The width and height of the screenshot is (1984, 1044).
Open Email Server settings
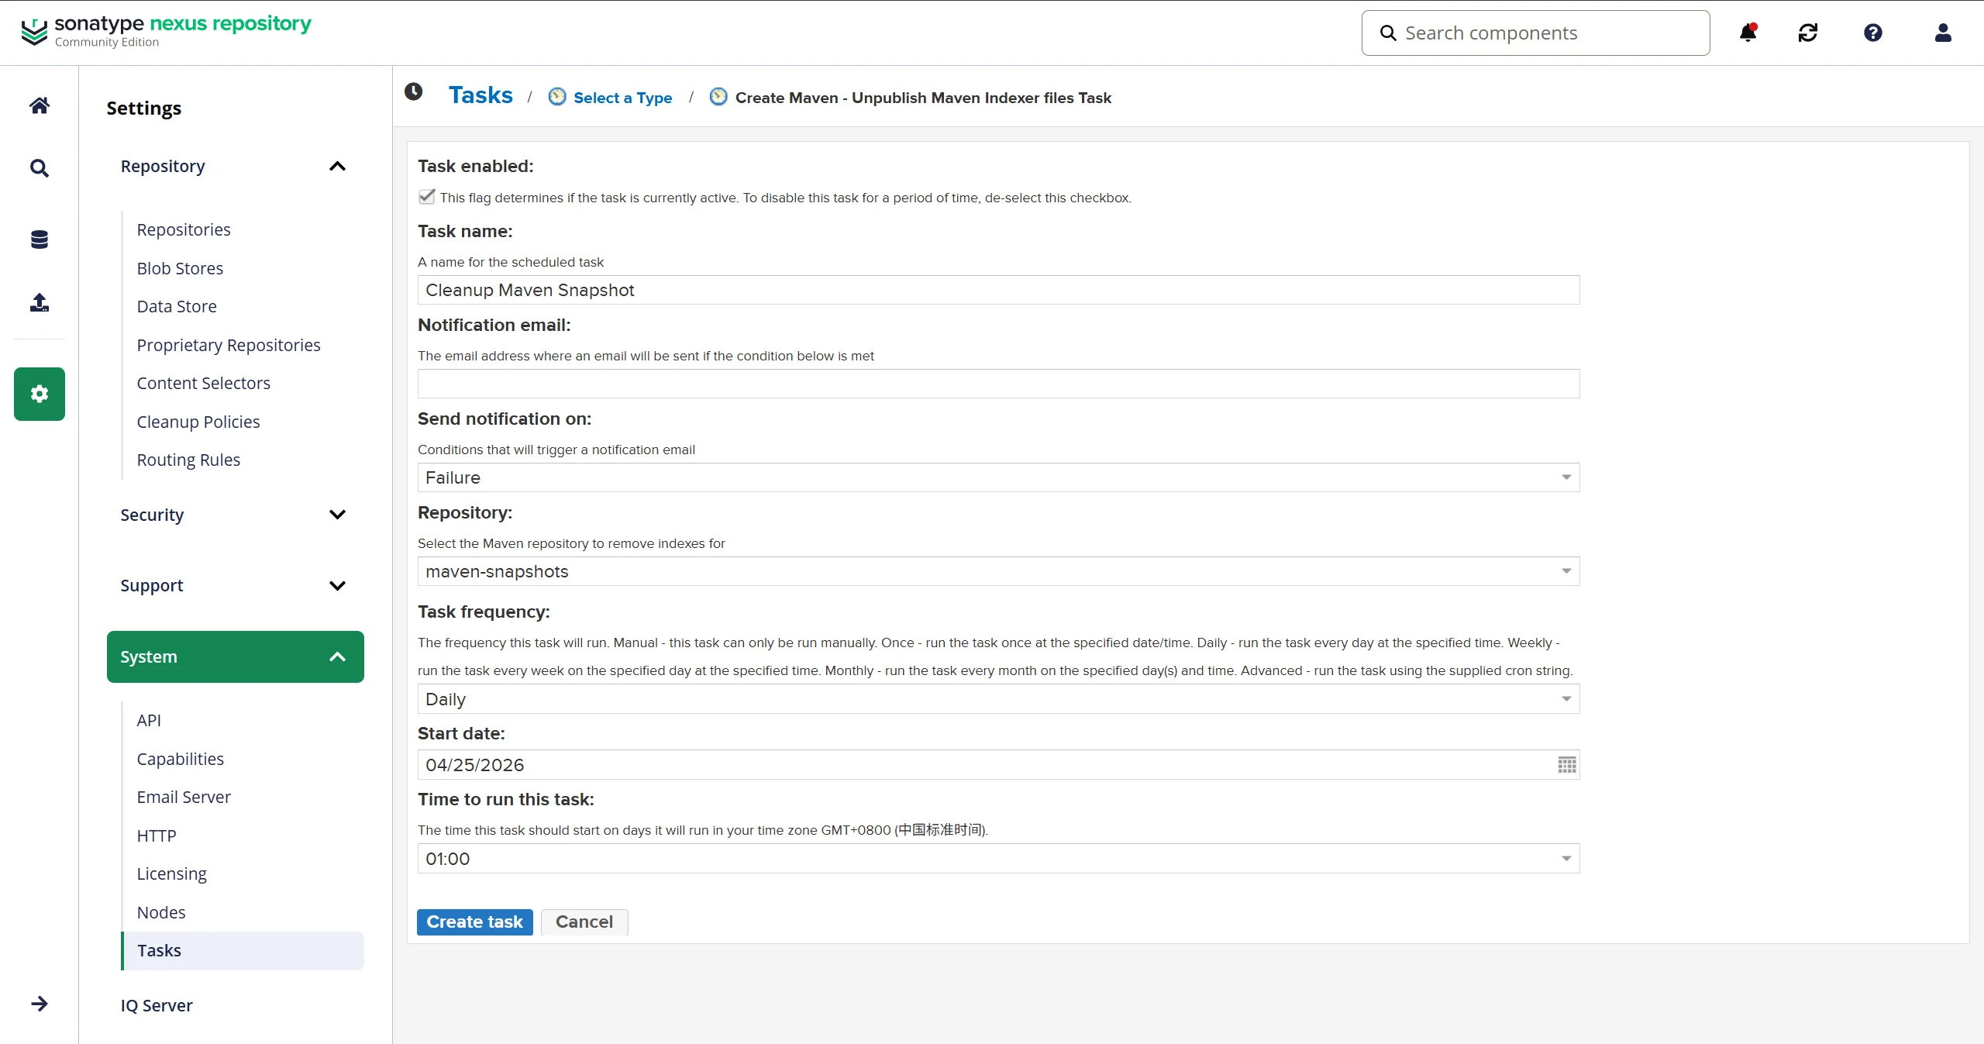pyautogui.click(x=184, y=798)
